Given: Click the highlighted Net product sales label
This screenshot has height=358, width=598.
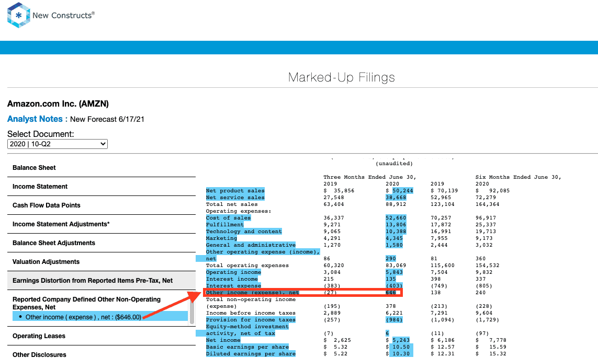Looking at the screenshot, I should [235, 191].
